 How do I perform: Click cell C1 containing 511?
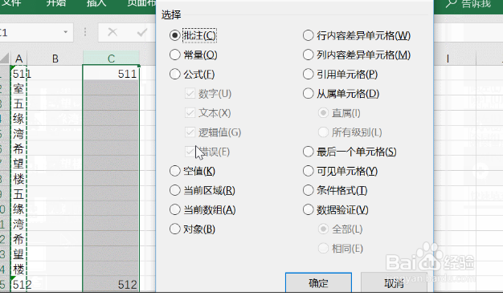(x=111, y=74)
